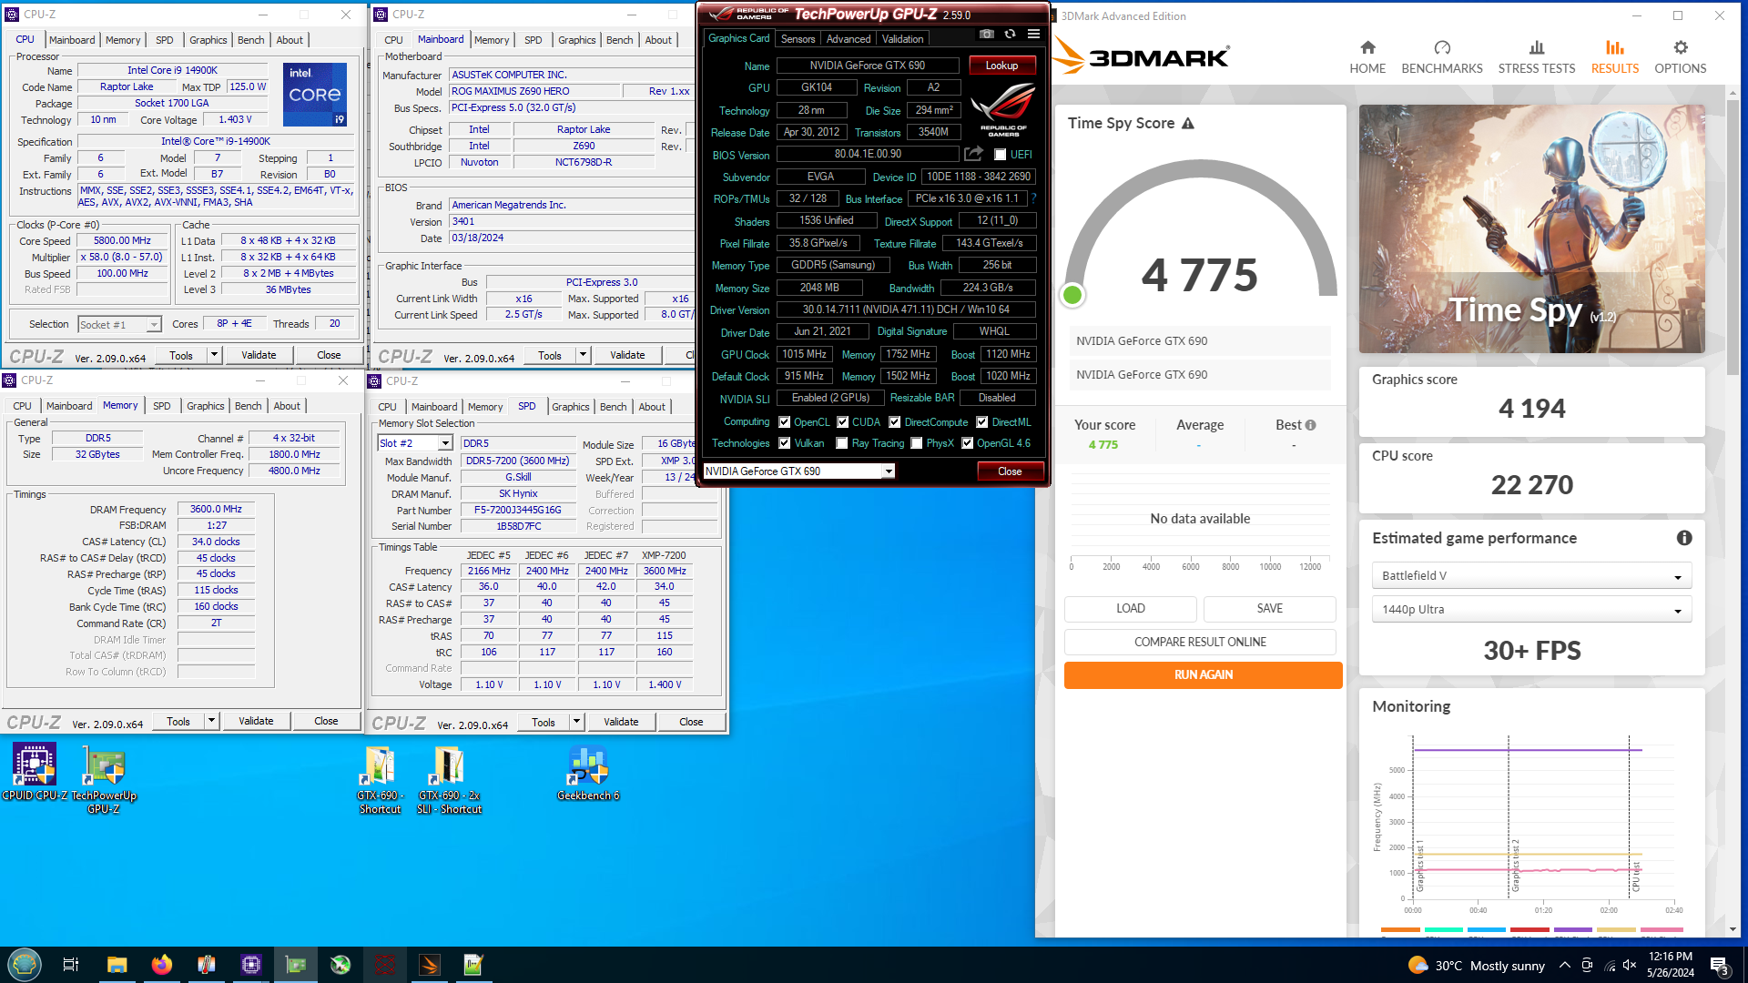Expand Tools arrow in CPU-Z Memory window
Screen dimensions: 1748x983
[x=211, y=721]
